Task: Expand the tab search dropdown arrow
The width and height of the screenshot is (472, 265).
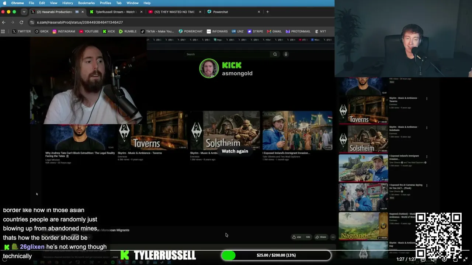Action: 24,12
